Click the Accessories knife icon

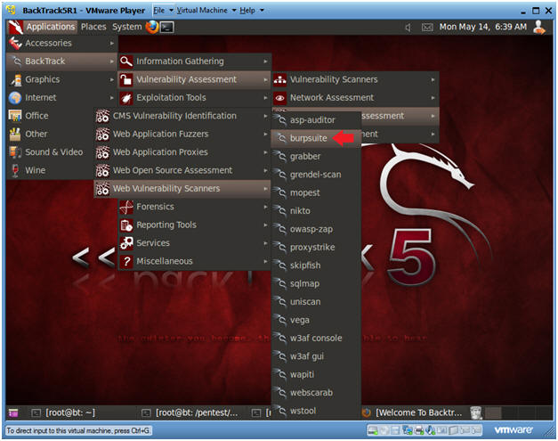pos(15,43)
